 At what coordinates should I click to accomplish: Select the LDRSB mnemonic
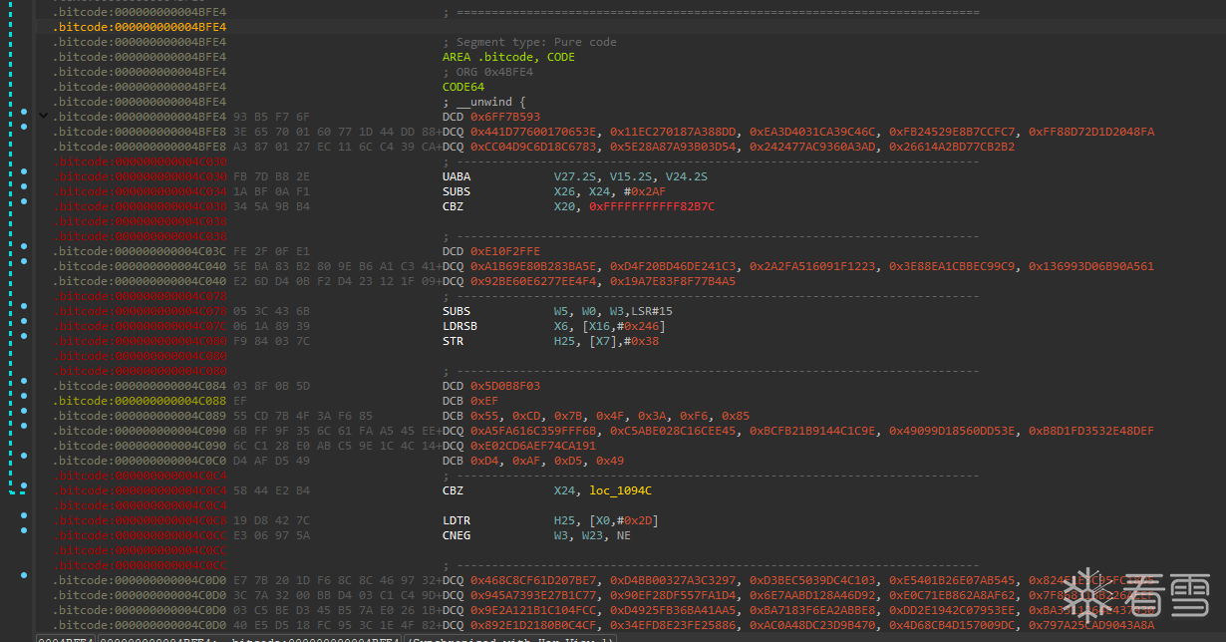click(460, 326)
